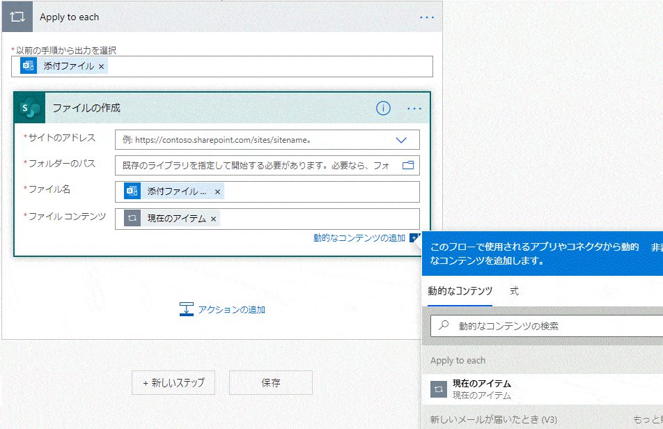Image resolution: width=663 pixels, height=429 pixels.
Task: Collapse the ファイルの作成 action header
Action: point(209,109)
